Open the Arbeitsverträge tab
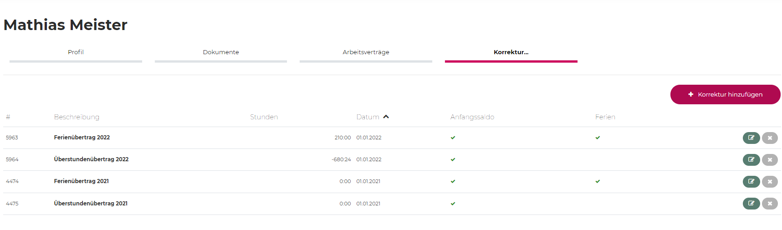Image resolution: width=782 pixels, height=230 pixels. click(366, 52)
